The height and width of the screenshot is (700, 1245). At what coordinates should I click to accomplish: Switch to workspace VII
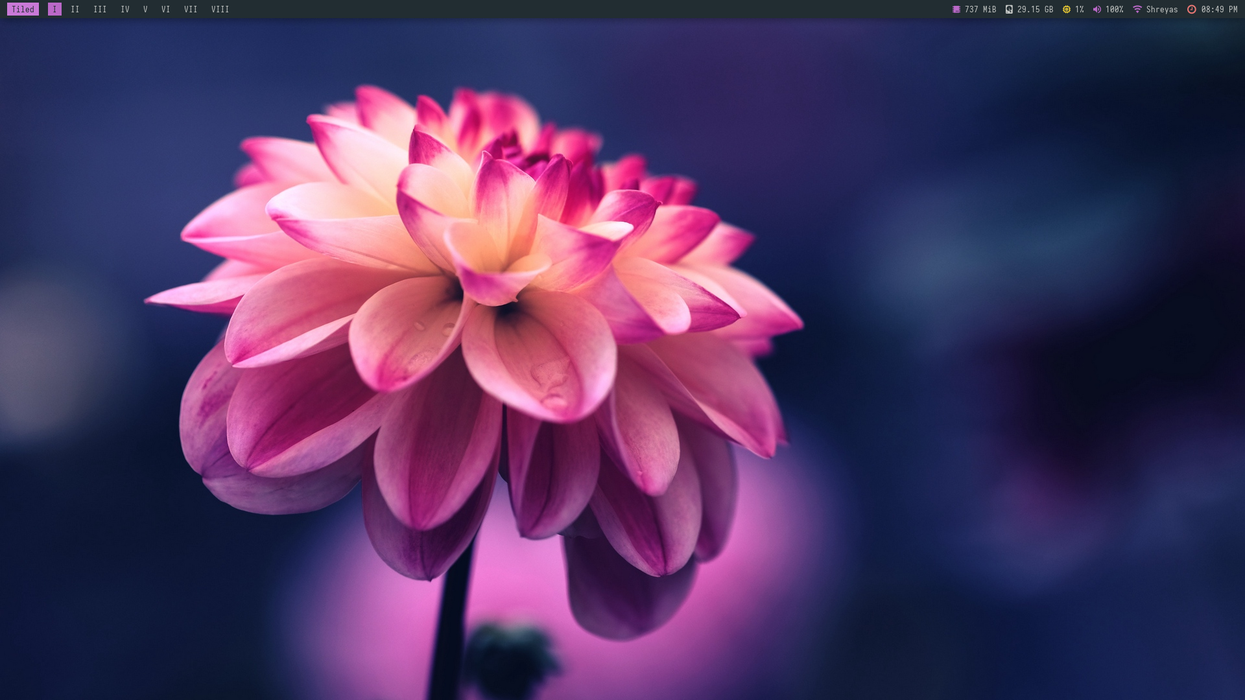[191, 9]
